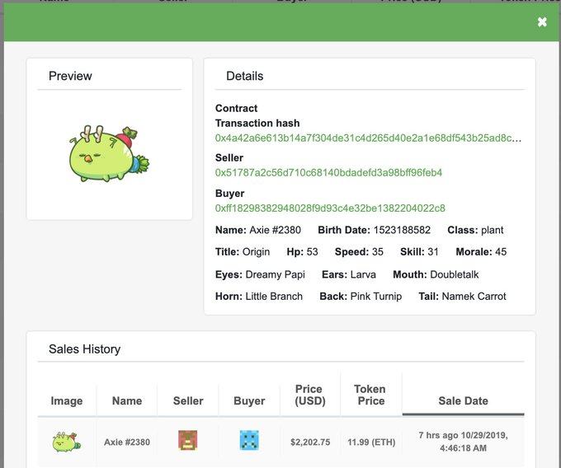
Task: Sort by Price (USD) column header
Action: [309, 395]
